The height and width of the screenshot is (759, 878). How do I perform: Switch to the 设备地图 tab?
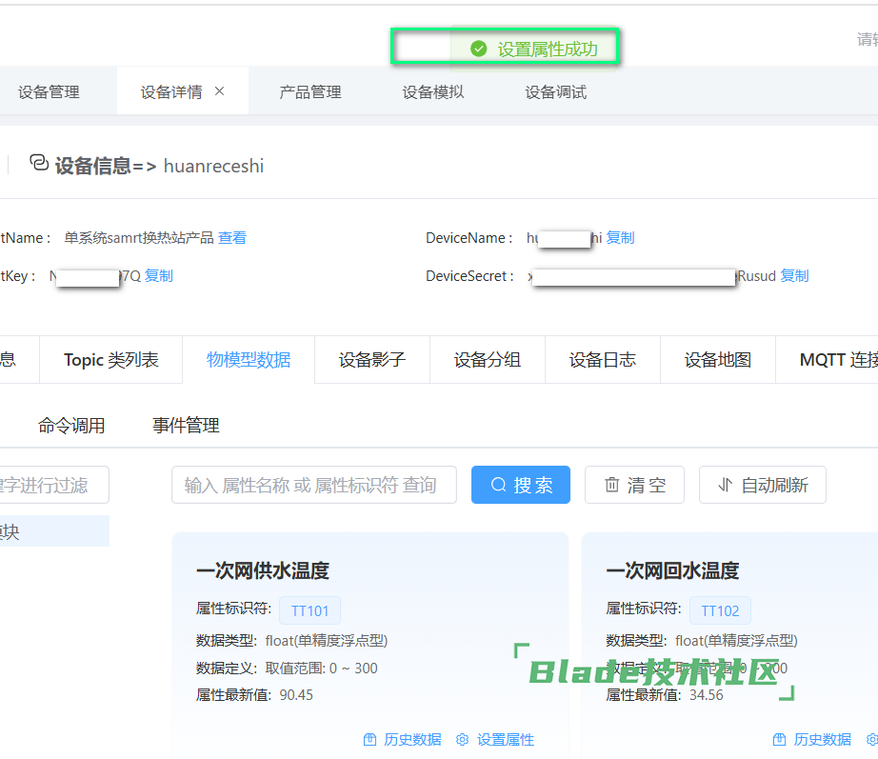[x=717, y=360]
